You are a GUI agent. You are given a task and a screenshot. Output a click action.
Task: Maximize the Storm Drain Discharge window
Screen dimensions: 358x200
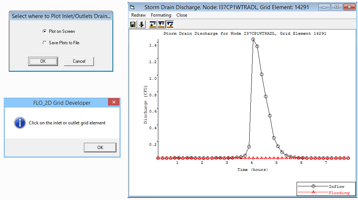point(336,7)
